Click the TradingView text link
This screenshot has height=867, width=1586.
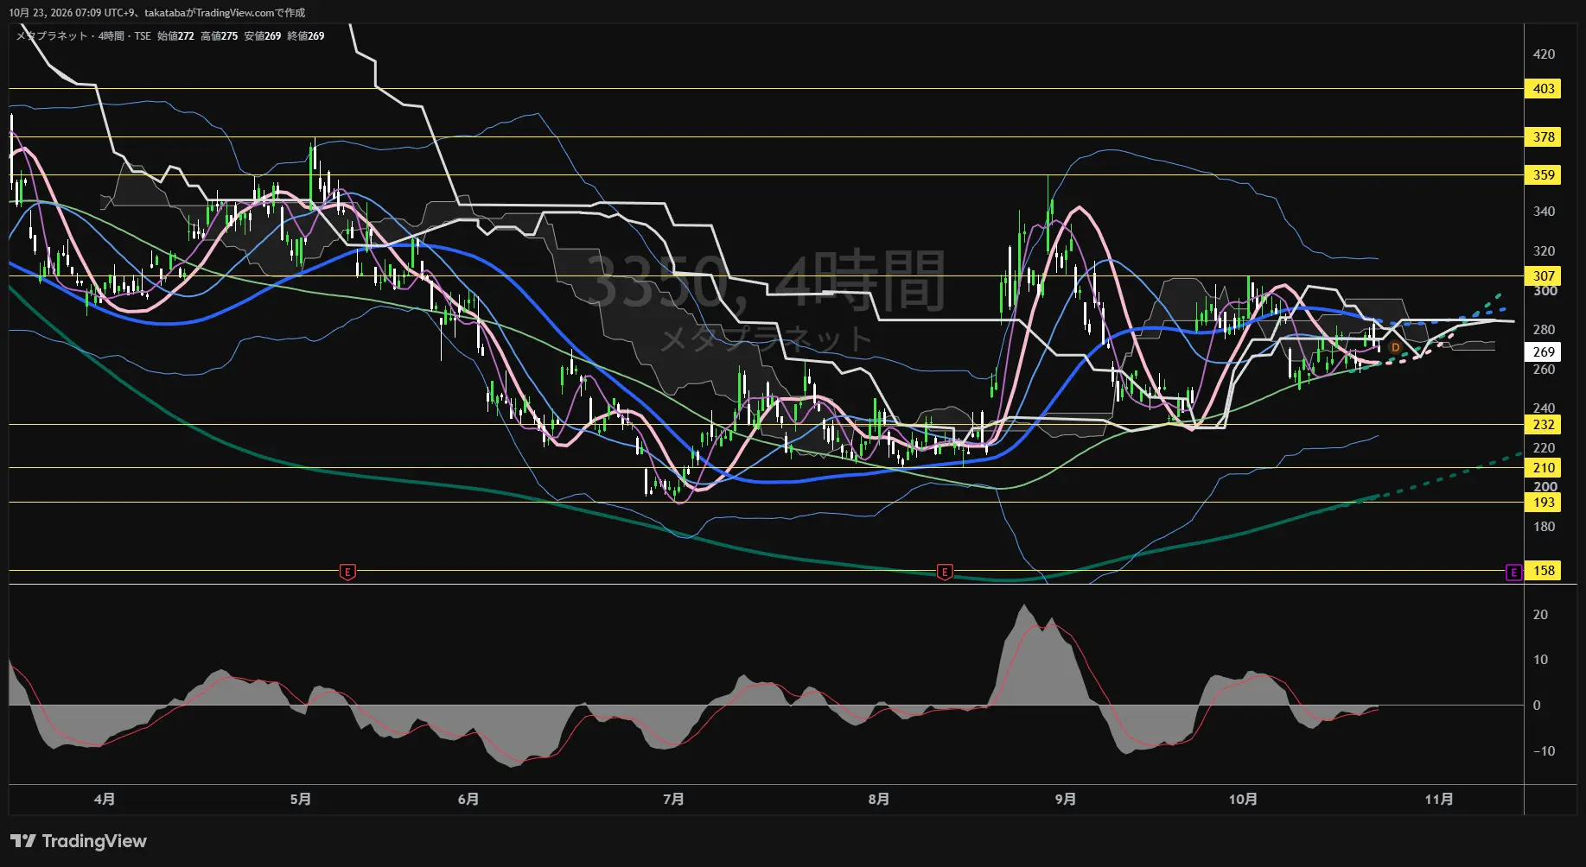pos(94,841)
